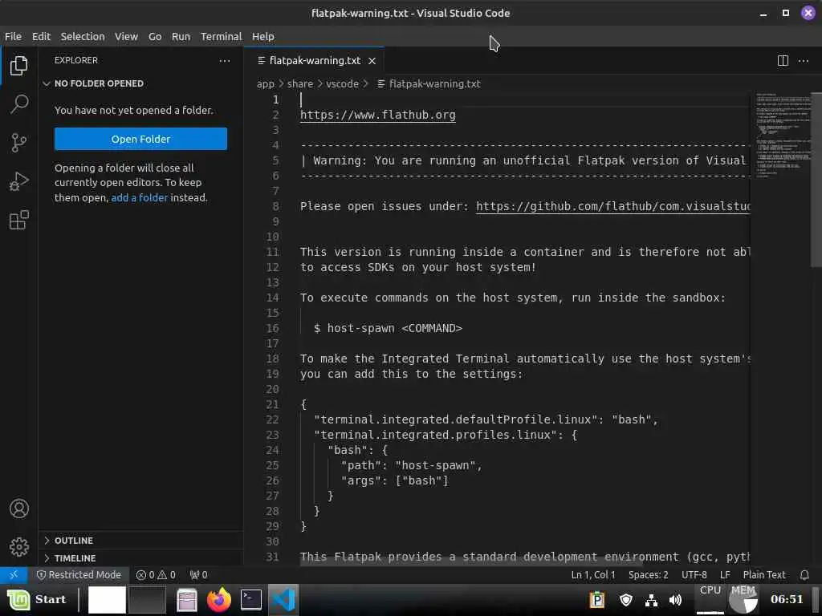Click the horizontal scrollbar at editor bottom
Viewport: 822px width, 616px height.
(472, 561)
